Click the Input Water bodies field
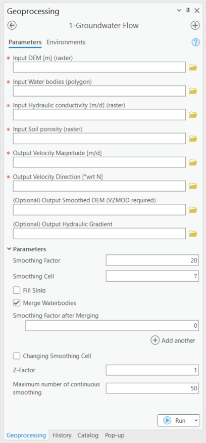206x443 pixels. 99,91
